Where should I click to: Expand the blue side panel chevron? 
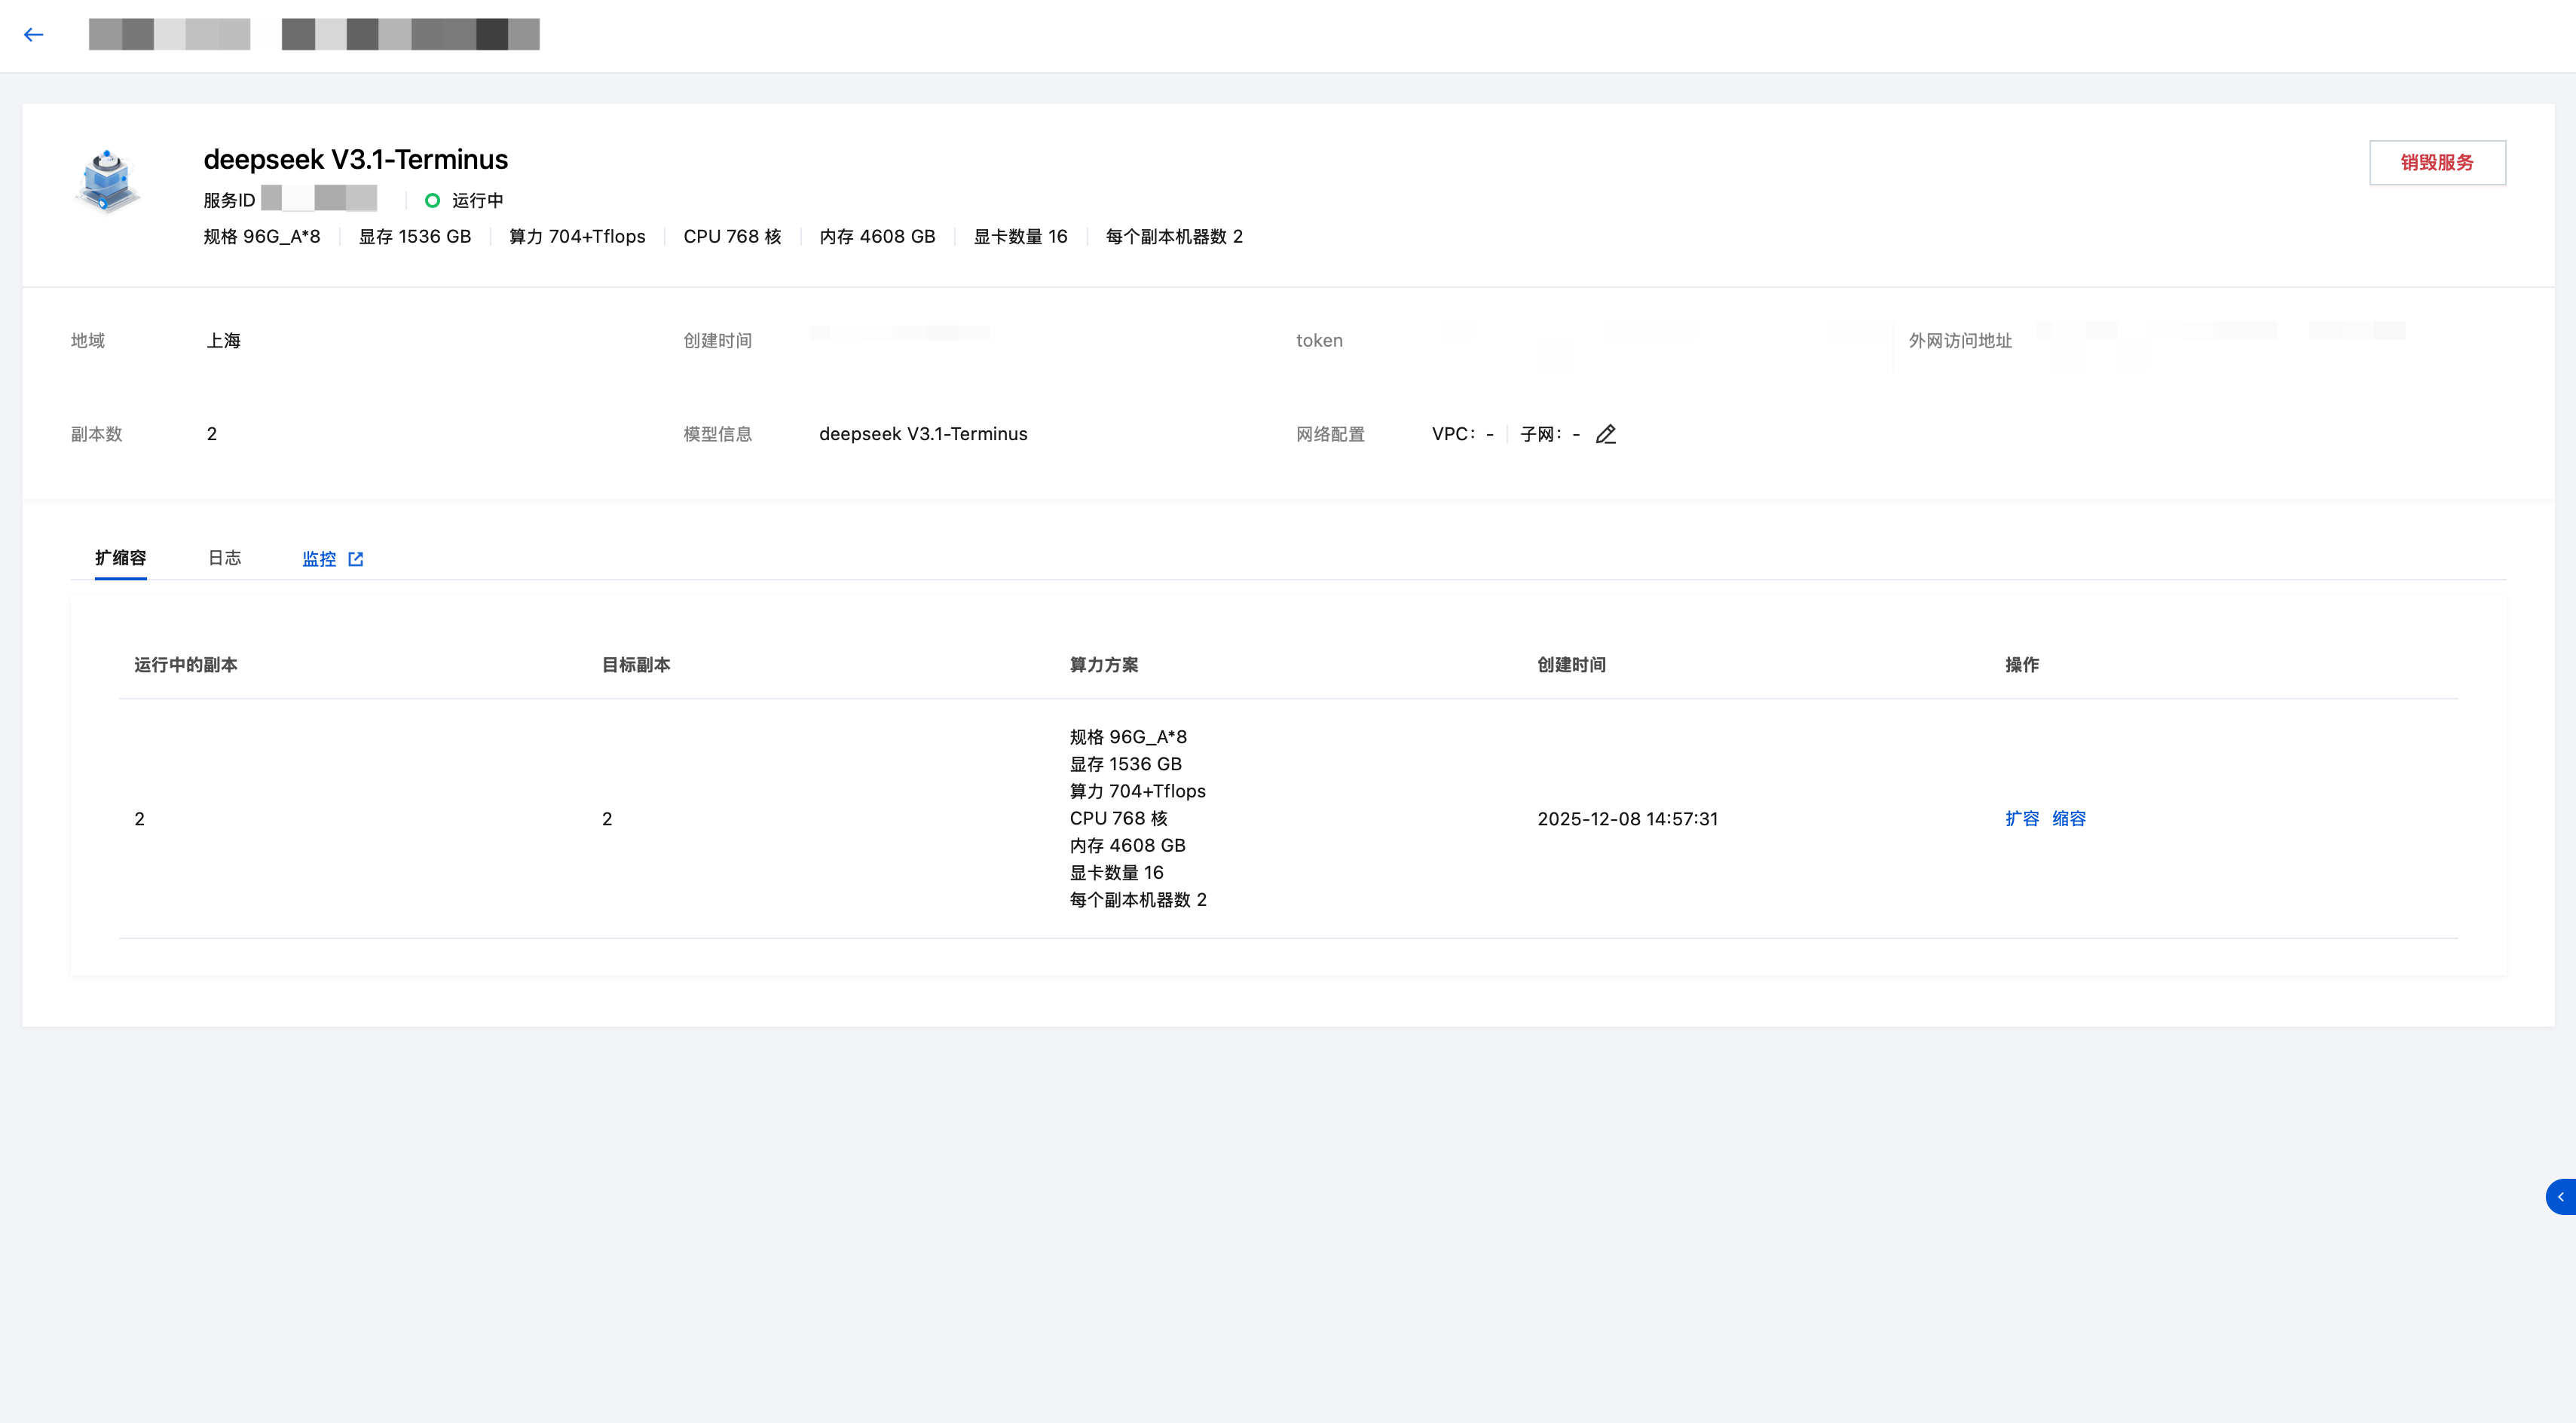(x=2560, y=1197)
